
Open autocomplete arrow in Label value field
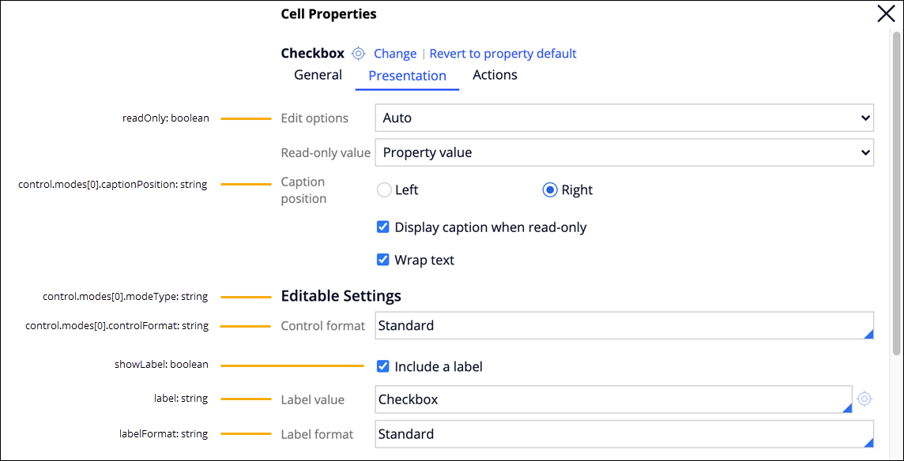847,407
